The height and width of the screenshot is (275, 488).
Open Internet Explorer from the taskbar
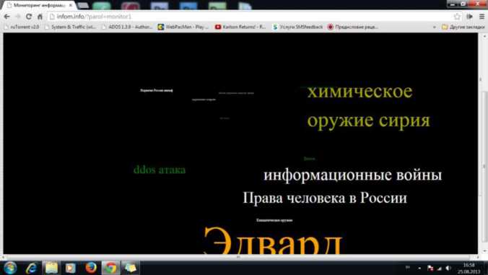click(32, 268)
